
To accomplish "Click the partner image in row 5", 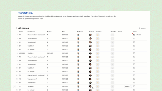I will [78, 50].
